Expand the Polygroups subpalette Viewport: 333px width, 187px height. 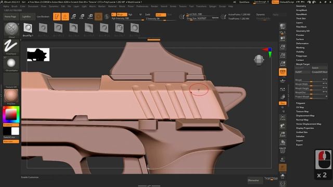point(302,56)
